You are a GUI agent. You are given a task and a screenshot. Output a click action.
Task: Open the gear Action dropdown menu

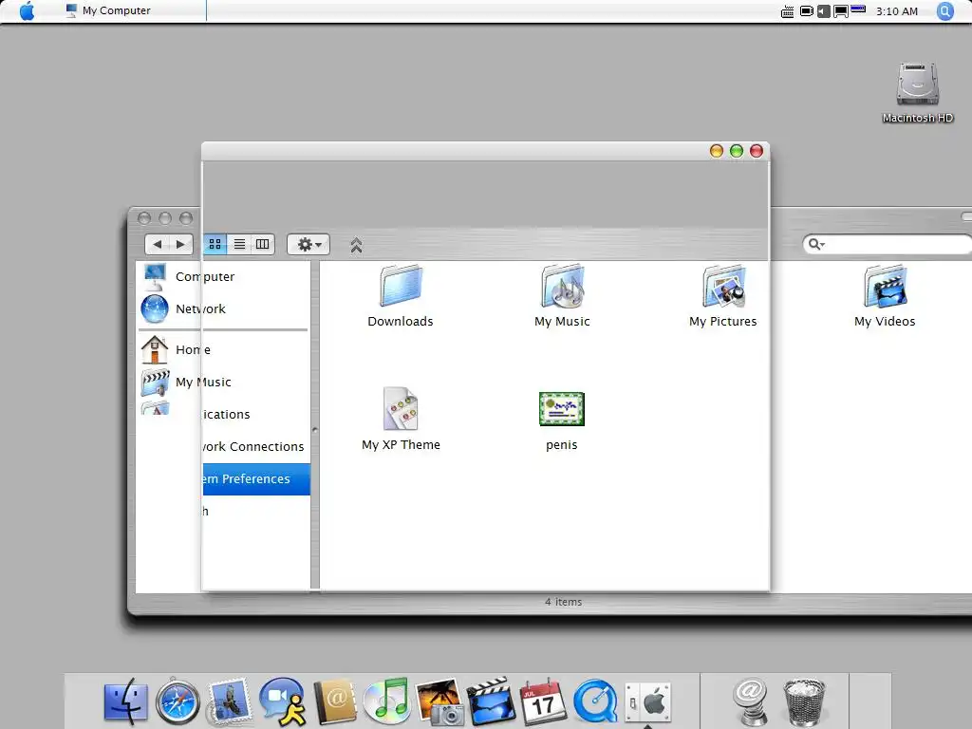pos(308,244)
